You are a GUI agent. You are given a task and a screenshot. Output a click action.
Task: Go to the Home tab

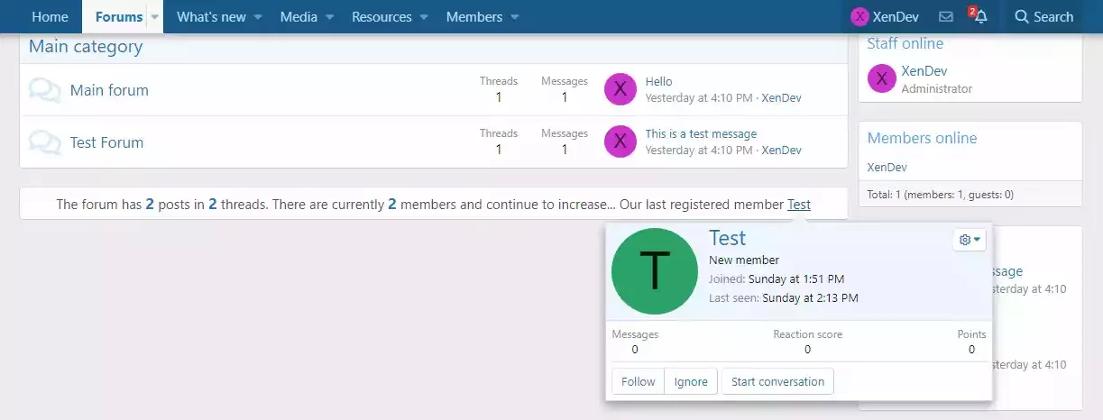tap(50, 17)
